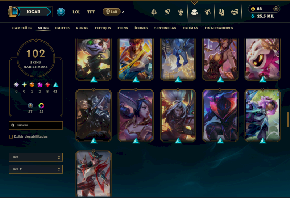Enable Exibir desabilitadas checkbox
Image resolution: width=290 pixels, height=198 pixels.
11,137
